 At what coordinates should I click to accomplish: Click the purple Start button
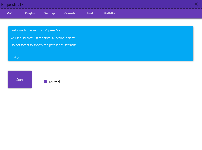point(20,79)
